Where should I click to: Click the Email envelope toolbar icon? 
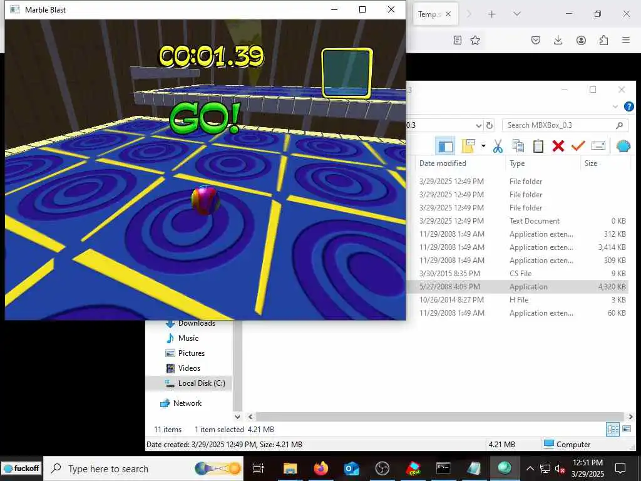click(x=598, y=146)
